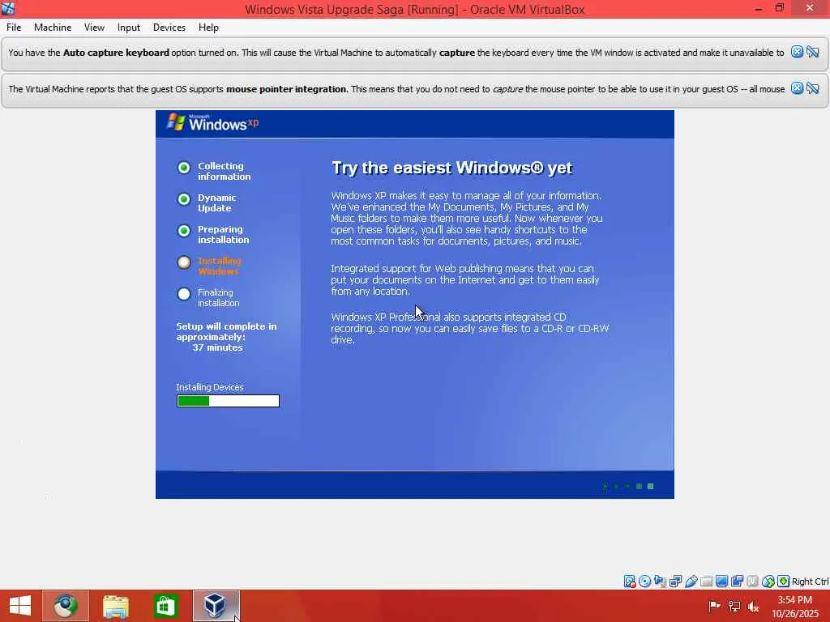Open the Help menu
The image size is (830, 622).
208,28
